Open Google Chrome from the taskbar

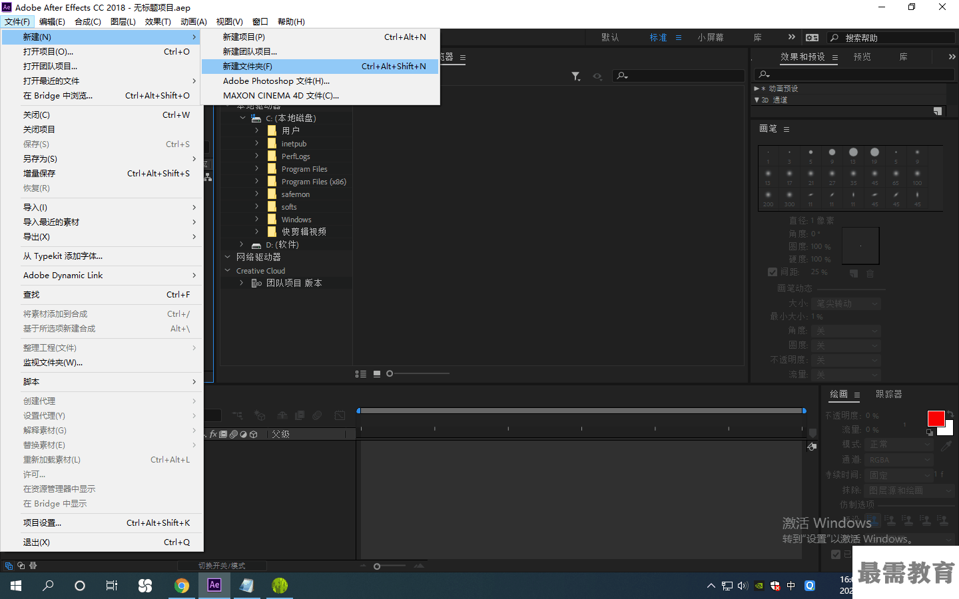tap(181, 586)
